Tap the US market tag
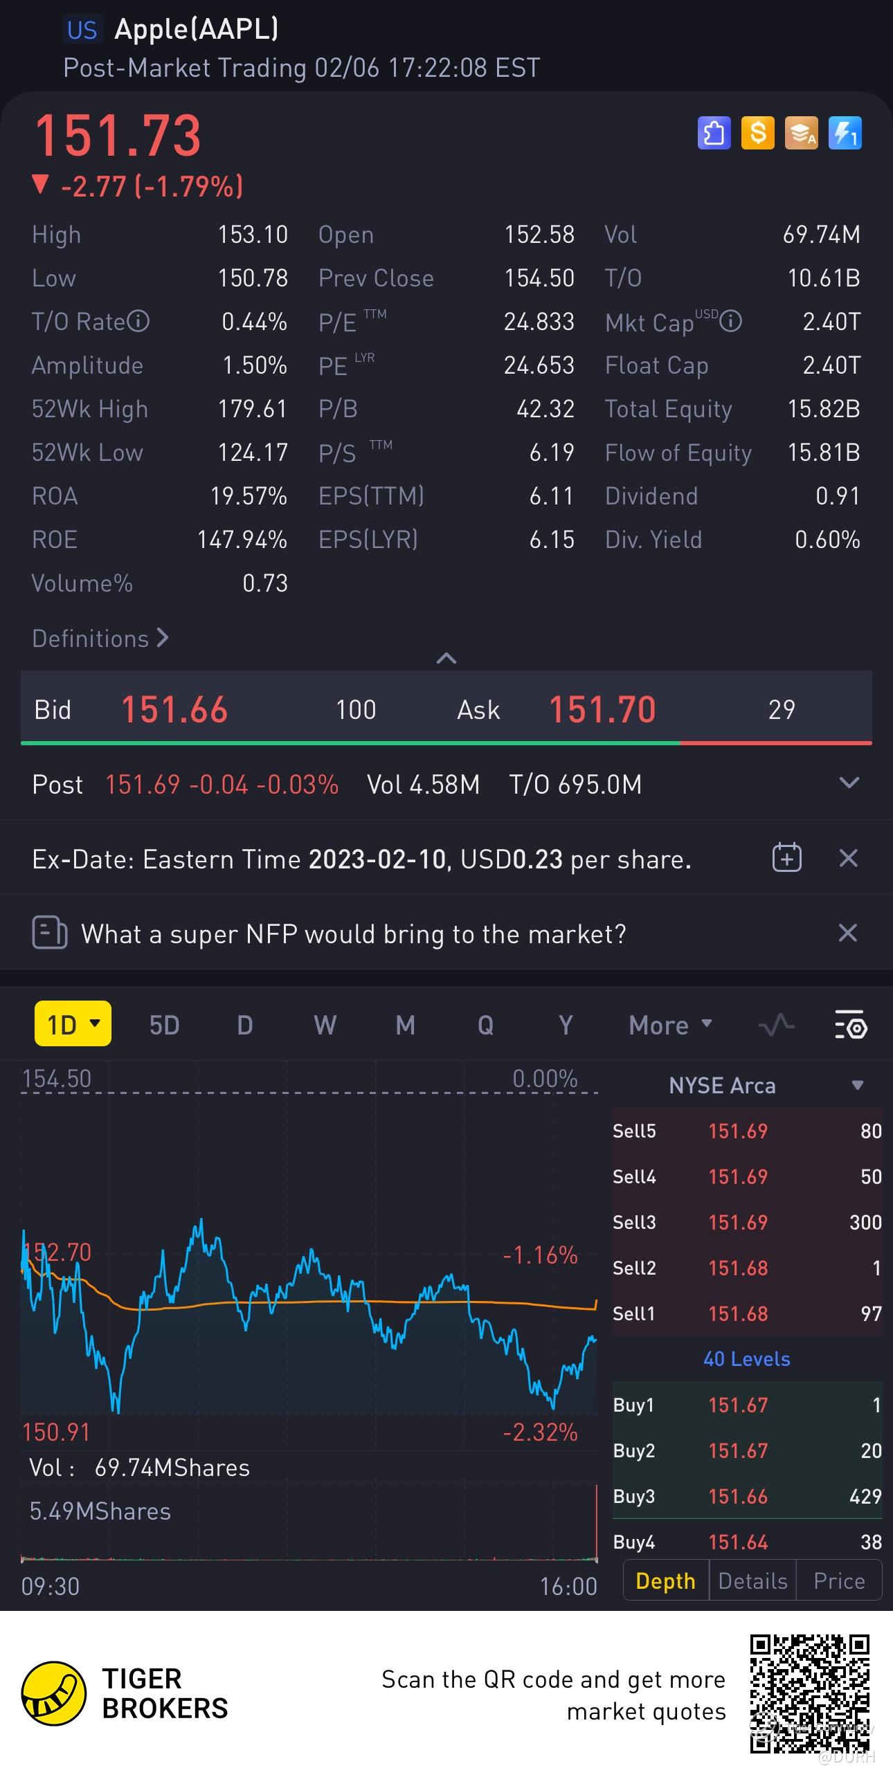 tap(82, 30)
